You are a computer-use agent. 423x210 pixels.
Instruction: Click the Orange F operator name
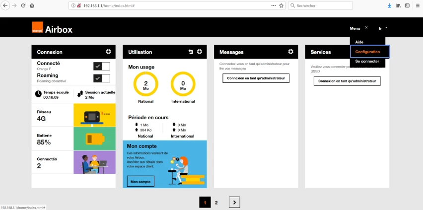click(x=44, y=69)
